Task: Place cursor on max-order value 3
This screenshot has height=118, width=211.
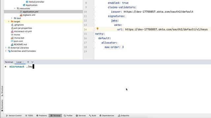Action: coord(123,47)
